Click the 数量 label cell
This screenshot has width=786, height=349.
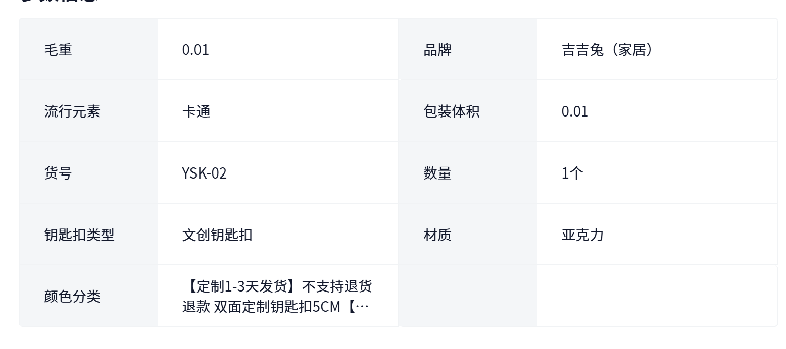point(437,173)
